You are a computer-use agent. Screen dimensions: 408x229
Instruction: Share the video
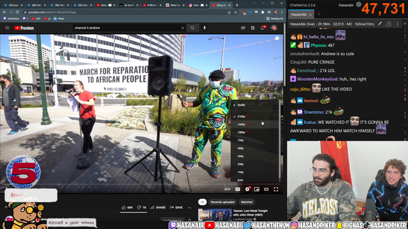tap(158, 207)
